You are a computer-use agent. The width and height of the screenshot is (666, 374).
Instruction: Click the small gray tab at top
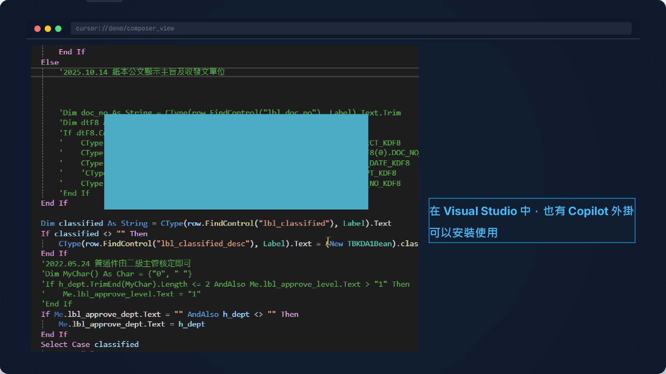(104, 1)
